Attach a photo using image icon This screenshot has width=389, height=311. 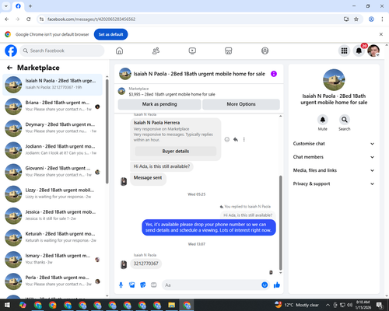click(132, 285)
